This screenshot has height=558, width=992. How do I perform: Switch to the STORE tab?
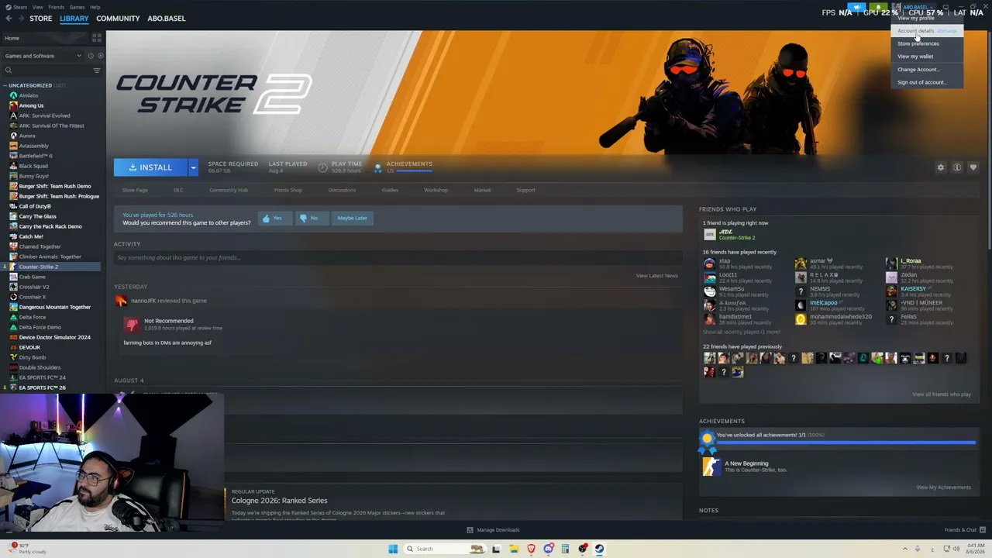40,19
